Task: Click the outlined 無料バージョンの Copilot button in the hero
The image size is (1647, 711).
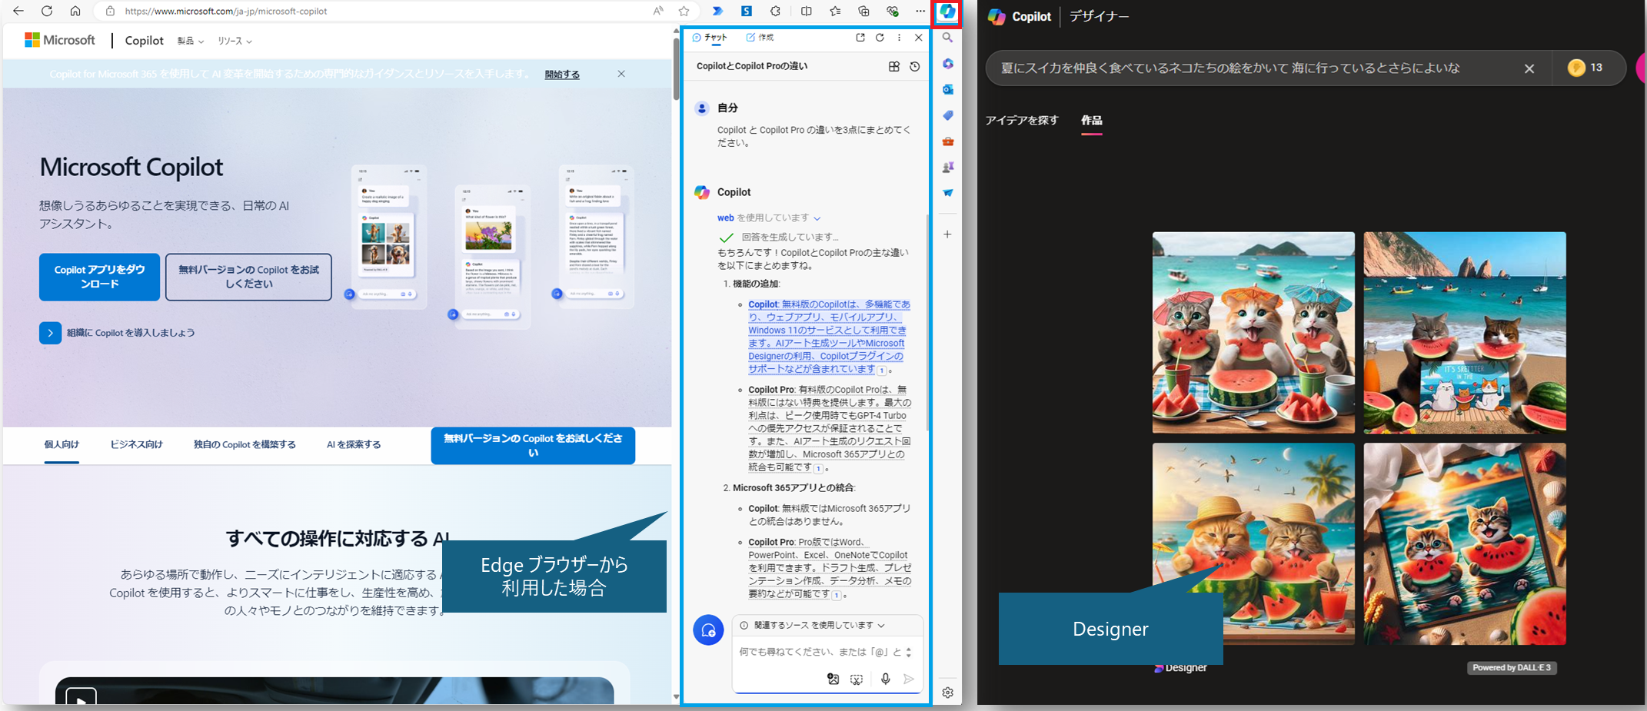Action: (248, 277)
